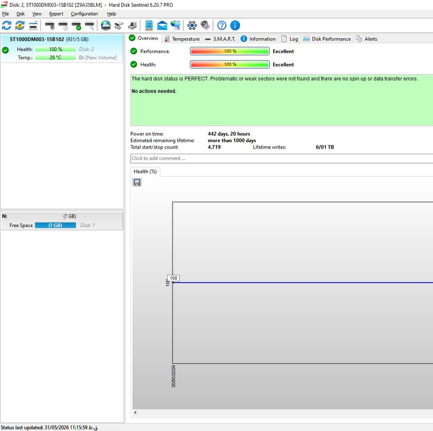Click the refresh with warning toolbar icon
The height and width of the screenshot is (431, 433).
20,25
